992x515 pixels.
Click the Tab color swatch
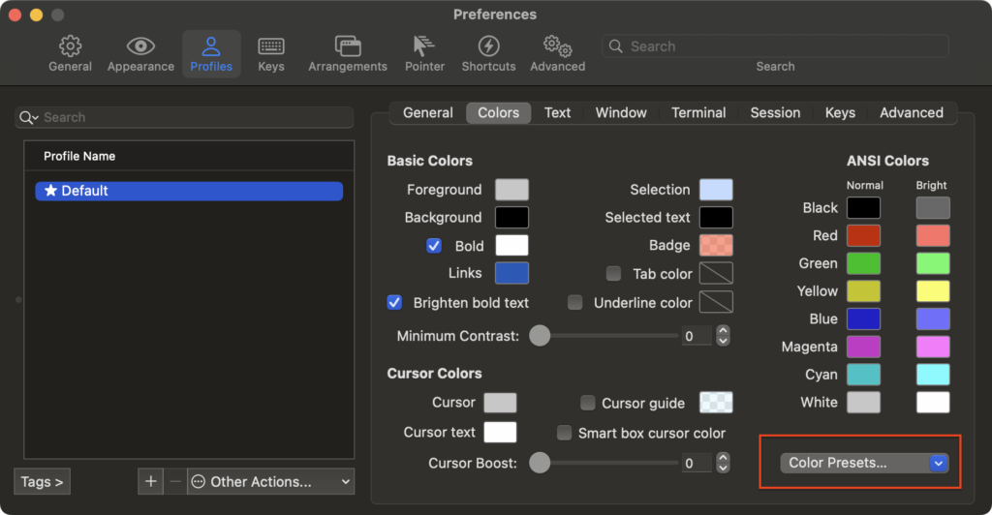[716, 273]
